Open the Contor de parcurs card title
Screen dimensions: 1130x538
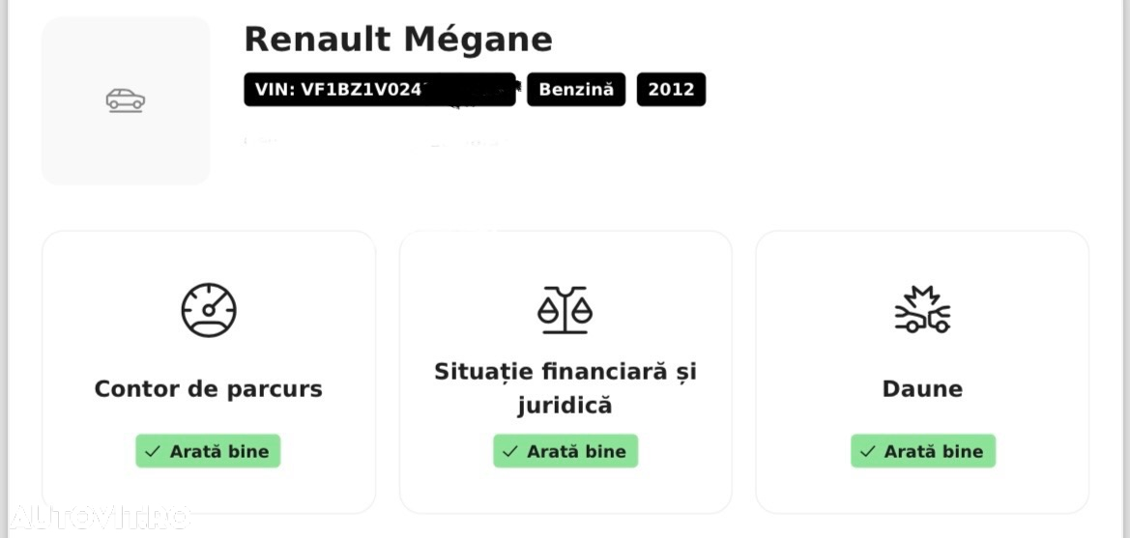pyautogui.click(x=208, y=389)
